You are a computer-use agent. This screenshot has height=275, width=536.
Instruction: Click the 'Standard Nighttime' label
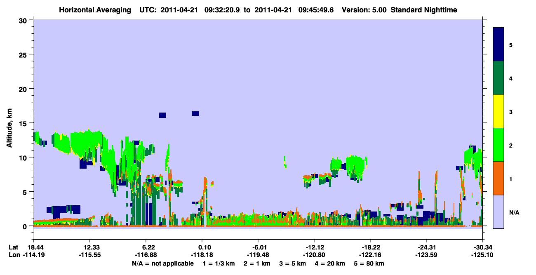(423, 10)
